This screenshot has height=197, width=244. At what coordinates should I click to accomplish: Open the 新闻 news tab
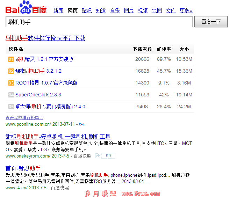click(x=58, y=10)
